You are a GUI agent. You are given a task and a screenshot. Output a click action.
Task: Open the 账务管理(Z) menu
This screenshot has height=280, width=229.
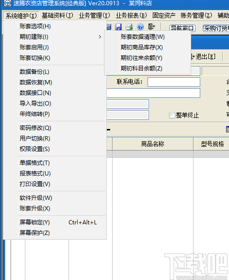click(196, 15)
